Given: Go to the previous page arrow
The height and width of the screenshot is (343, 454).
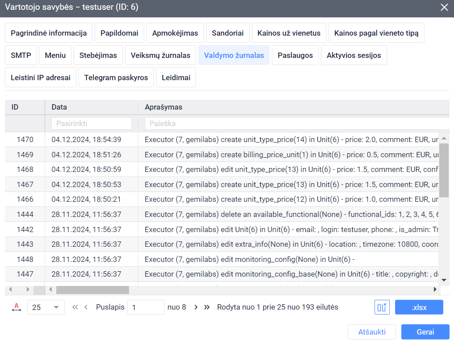Looking at the screenshot, I should pos(86,307).
